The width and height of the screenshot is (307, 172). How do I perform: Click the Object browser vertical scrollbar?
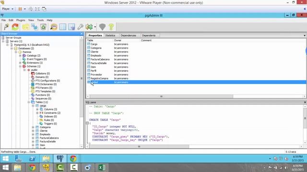82,78
